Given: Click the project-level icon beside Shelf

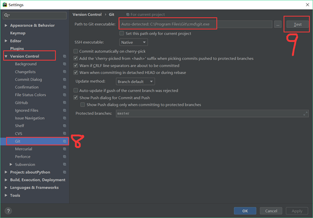Looking at the screenshot, I should tap(65, 126).
